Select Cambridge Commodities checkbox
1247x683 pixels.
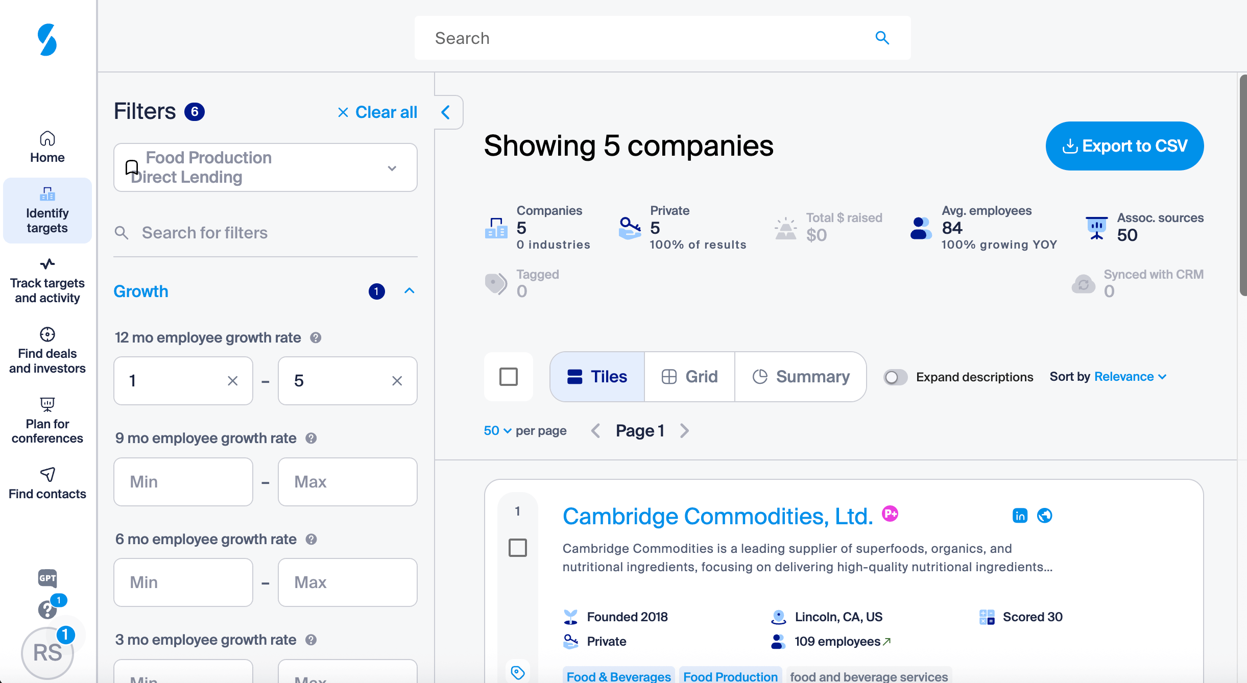517,548
